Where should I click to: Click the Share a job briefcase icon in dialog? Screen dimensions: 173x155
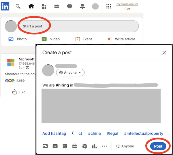tap(75, 146)
